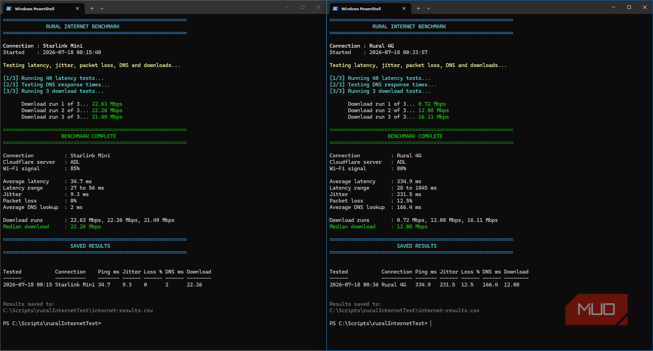Expand profile dropdown in left PowerShell window

[102, 8]
